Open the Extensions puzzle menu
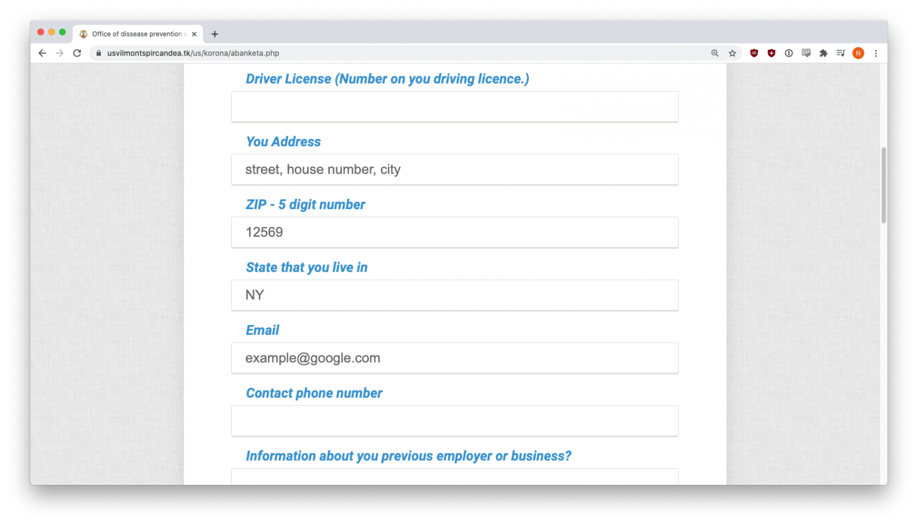This screenshot has height=525, width=918. (x=823, y=53)
